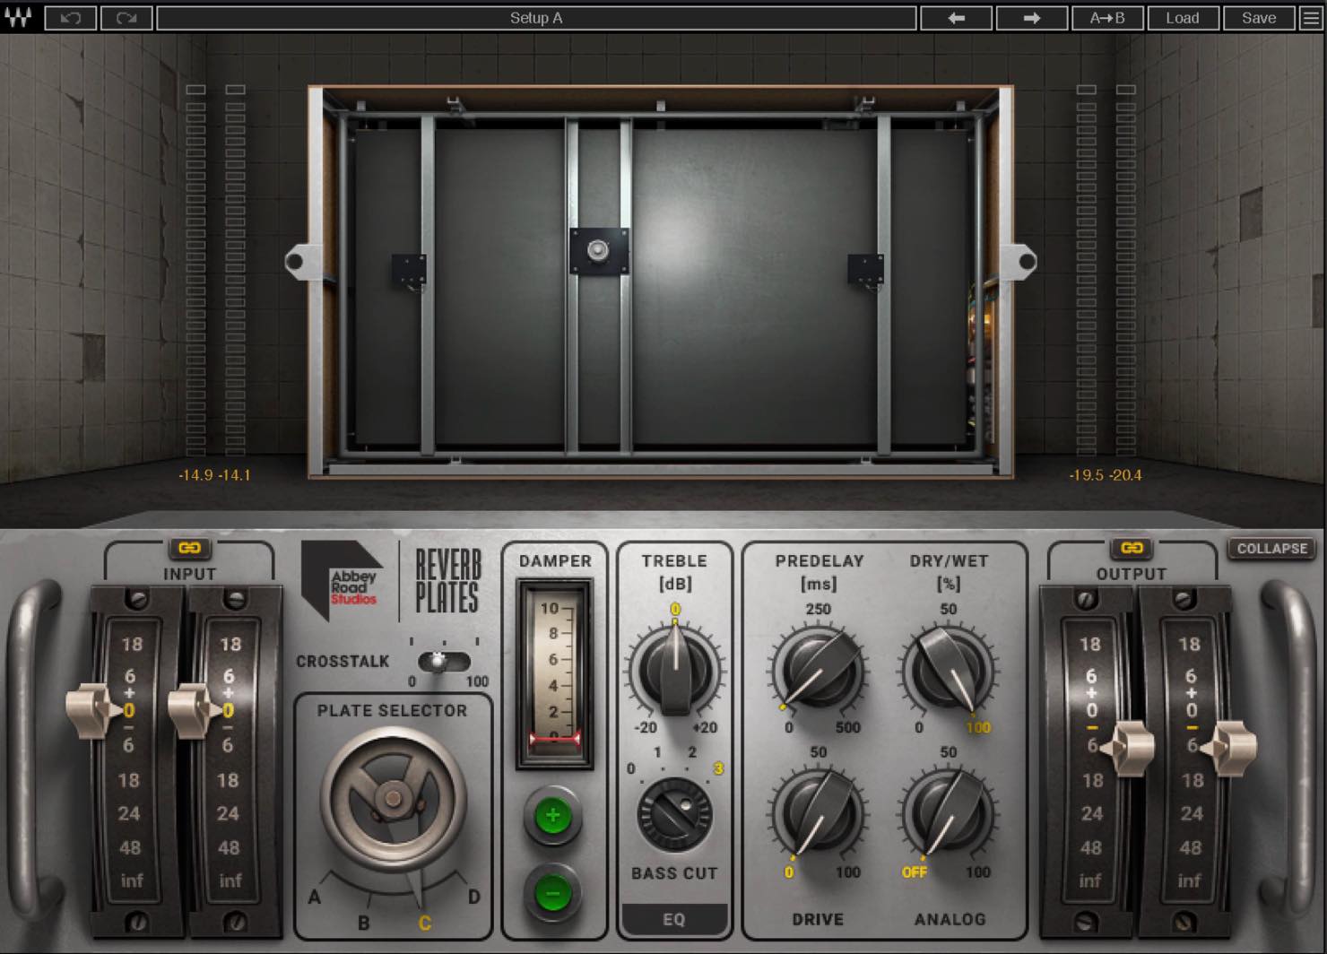Go to the next preset with right arrow
Screen dimensions: 1327x954
coord(1031,18)
